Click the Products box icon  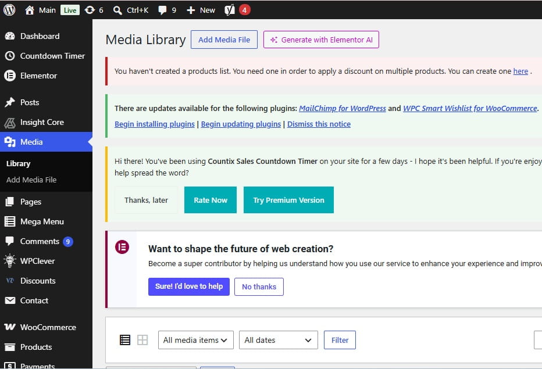(10, 347)
